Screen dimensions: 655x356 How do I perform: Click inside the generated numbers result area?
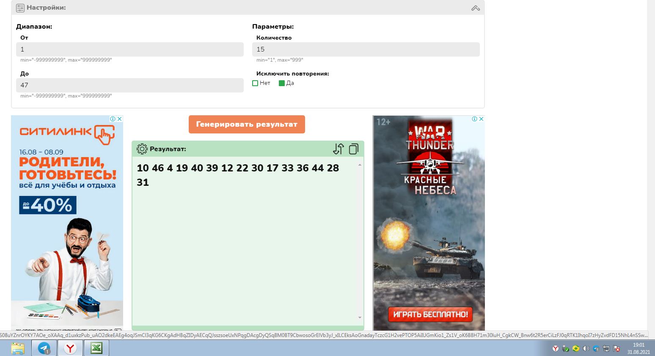(x=245, y=241)
